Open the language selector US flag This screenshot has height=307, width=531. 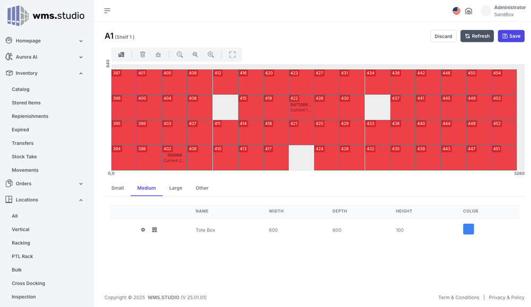[456, 11]
